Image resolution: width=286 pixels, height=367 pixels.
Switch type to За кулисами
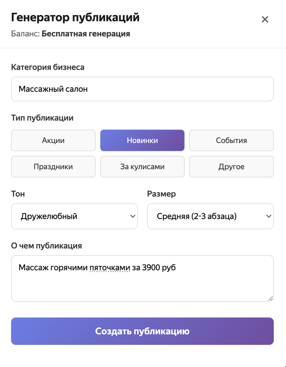142,167
